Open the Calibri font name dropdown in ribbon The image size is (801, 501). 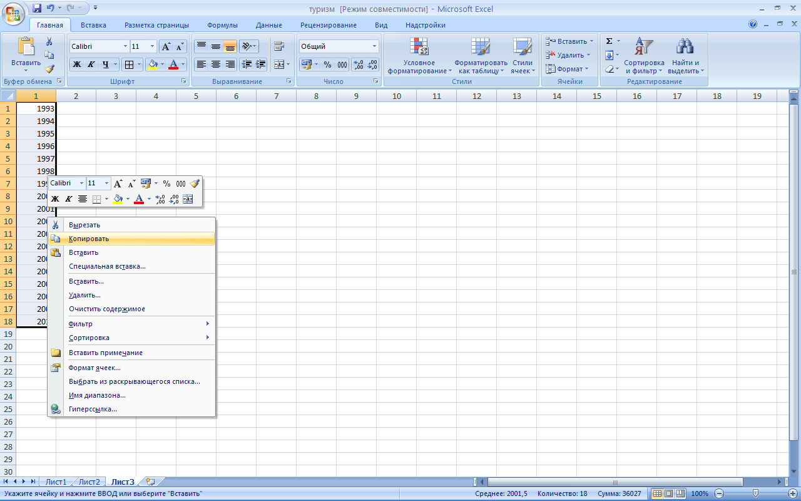pyautogui.click(x=125, y=46)
